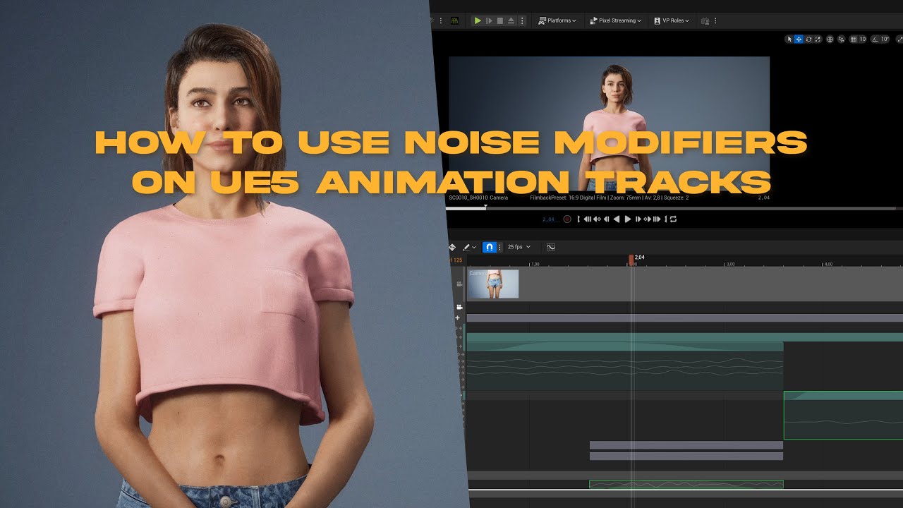Image resolution: width=903 pixels, height=508 pixels.
Task: Toggle blue Sequencer snapping magnet
Action: point(490,247)
